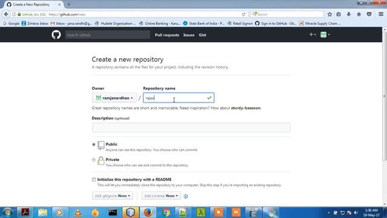387x218 pixels.
Task: Open the Pocket shield icon
Action: click(369, 15)
